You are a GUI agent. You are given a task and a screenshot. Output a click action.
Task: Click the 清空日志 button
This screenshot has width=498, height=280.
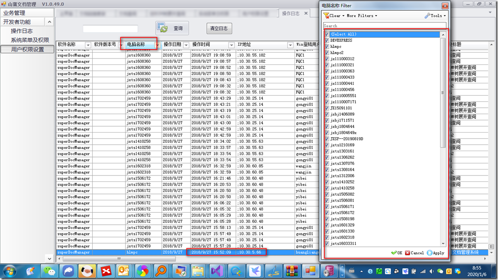[219, 28]
